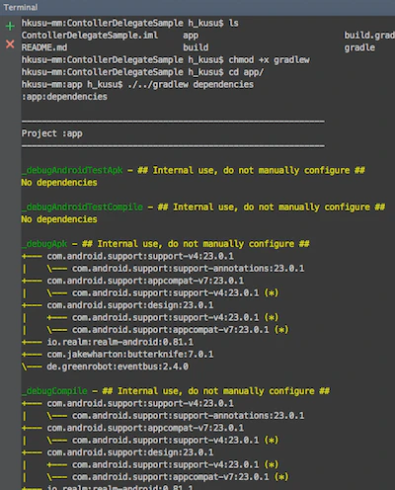Select the ':app:dependencies' output line
The height and width of the screenshot is (490, 395).
[x=64, y=97]
